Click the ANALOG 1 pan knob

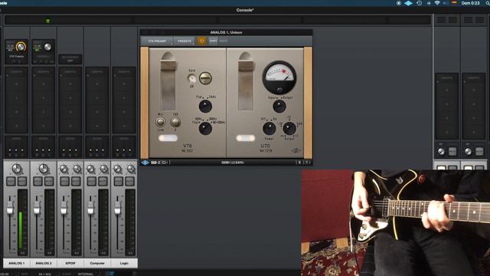pos(17,169)
